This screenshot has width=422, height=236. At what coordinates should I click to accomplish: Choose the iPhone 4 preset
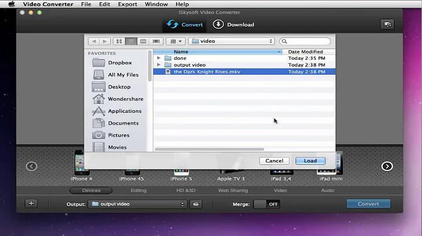81,166
